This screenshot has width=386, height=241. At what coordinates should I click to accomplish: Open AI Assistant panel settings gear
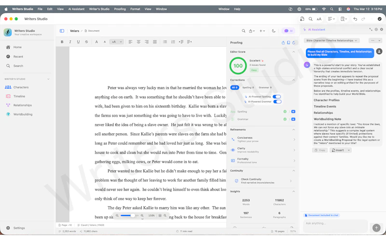(x=376, y=29)
